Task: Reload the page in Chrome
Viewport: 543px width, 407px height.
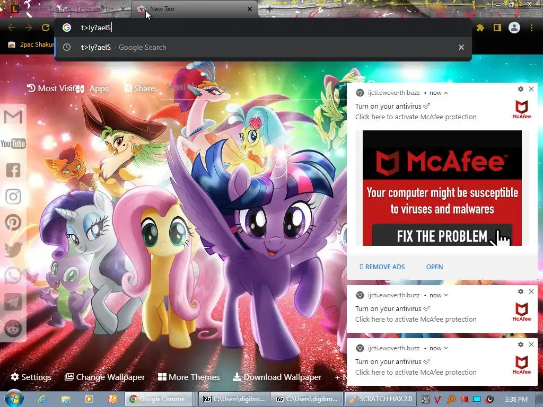Action: click(46, 28)
